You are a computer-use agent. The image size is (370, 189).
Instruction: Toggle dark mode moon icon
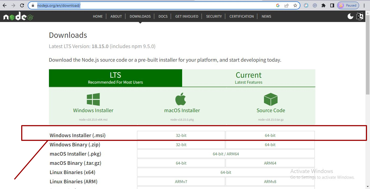click(x=350, y=16)
